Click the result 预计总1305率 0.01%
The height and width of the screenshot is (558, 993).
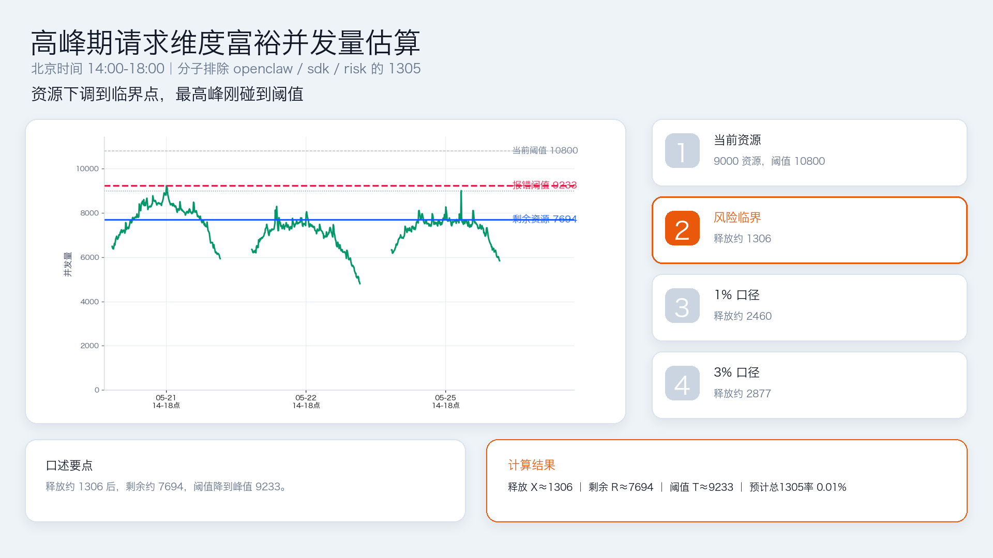pyautogui.click(x=798, y=487)
